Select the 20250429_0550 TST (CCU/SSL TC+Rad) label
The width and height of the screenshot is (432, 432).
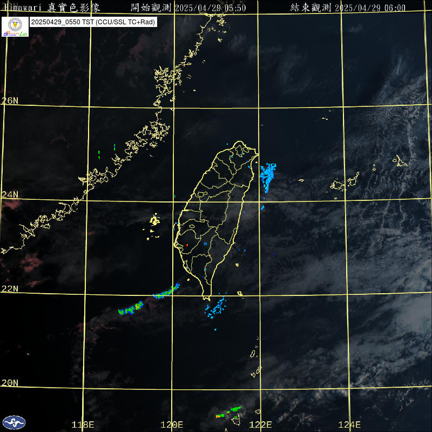[x=93, y=22]
